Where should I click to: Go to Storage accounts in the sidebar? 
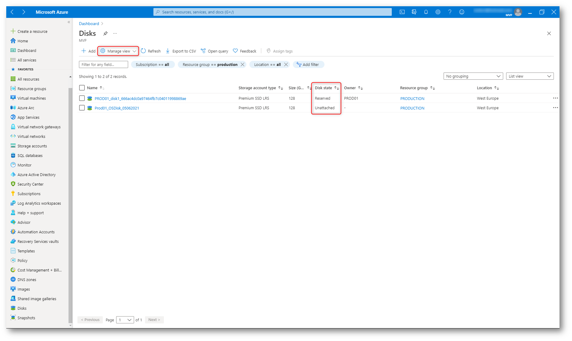(32, 146)
